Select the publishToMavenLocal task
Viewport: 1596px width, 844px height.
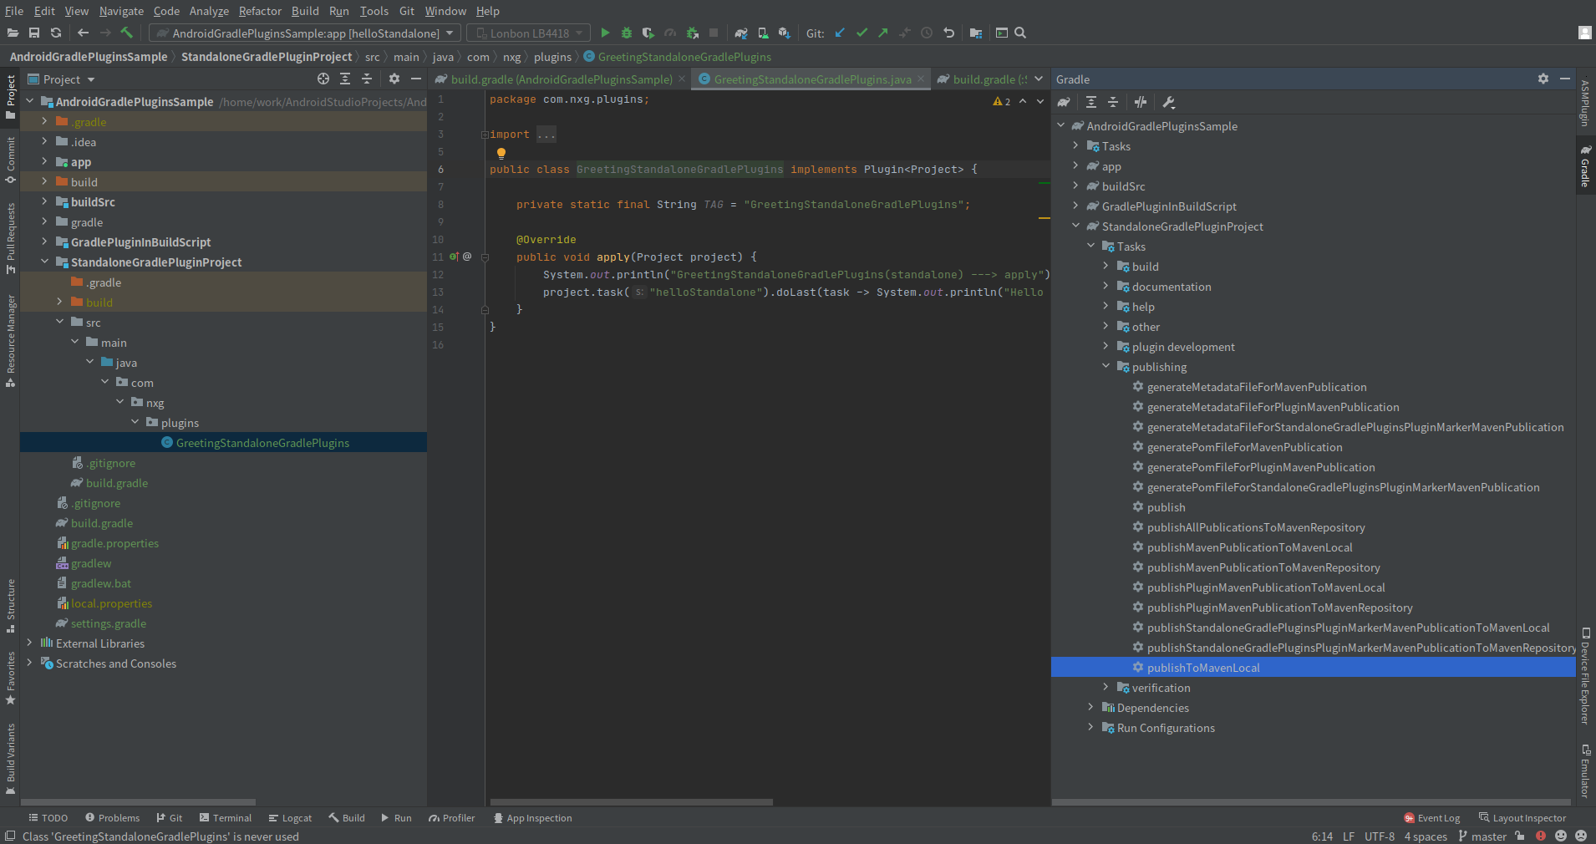pyautogui.click(x=1203, y=667)
